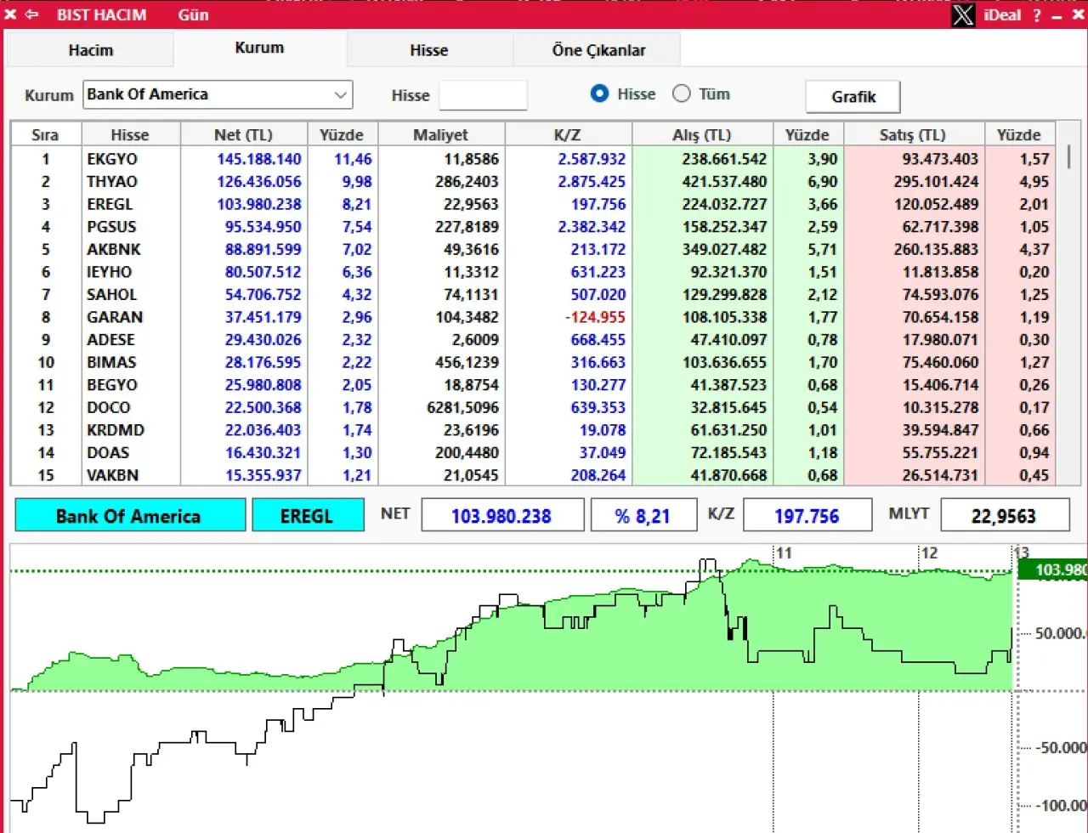This screenshot has width=1088, height=833.
Task: Sort by the Hisse column header
Action: click(x=130, y=134)
